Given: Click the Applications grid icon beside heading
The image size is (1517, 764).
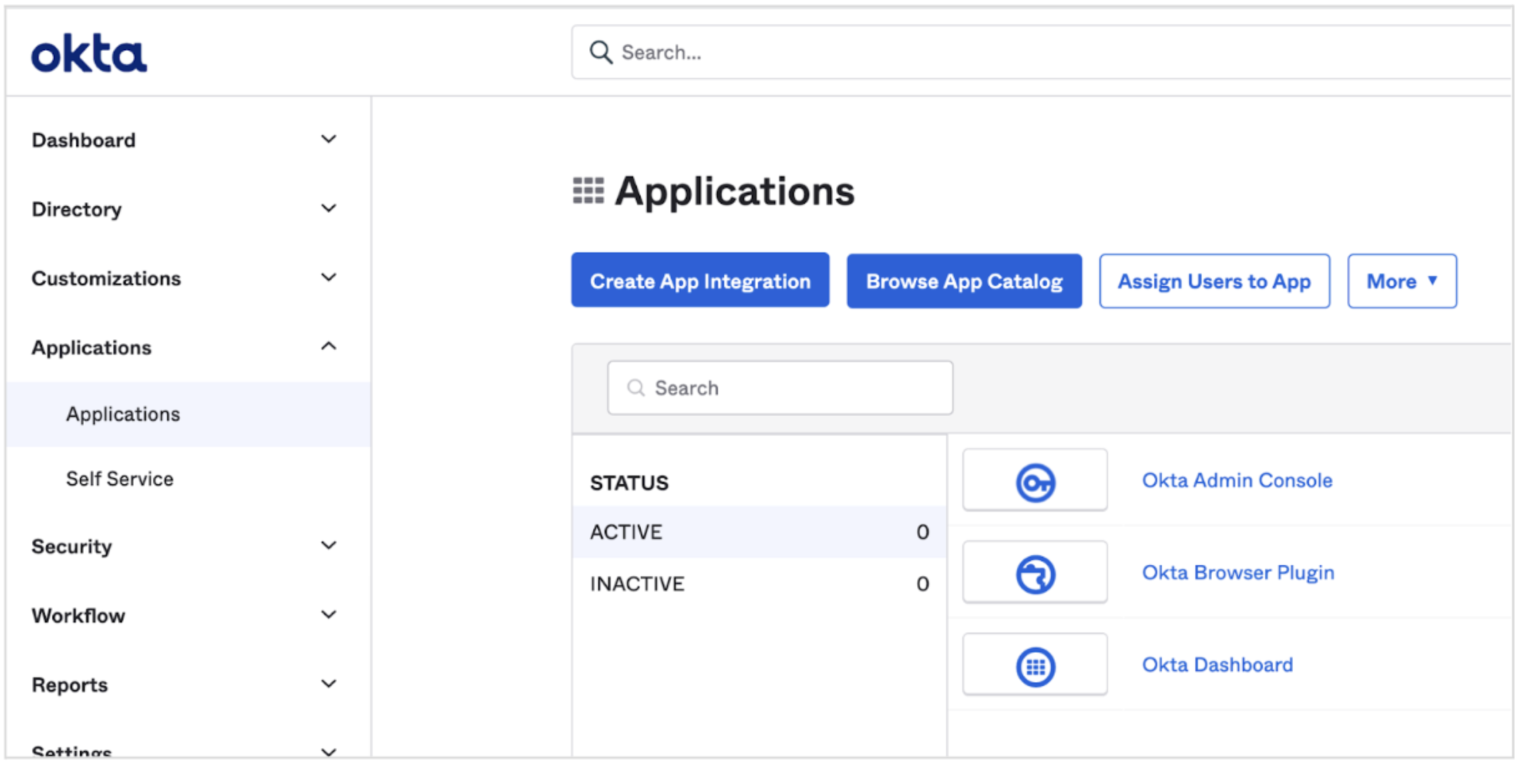Looking at the screenshot, I should [588, 191].
